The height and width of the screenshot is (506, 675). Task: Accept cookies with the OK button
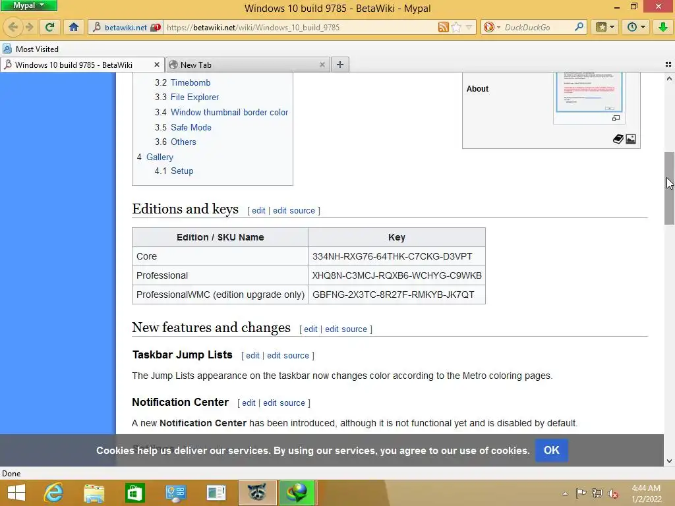[x=552, y=450]
